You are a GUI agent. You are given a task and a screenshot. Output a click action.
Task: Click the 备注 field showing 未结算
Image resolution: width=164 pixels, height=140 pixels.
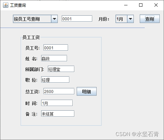coord(58,114)
